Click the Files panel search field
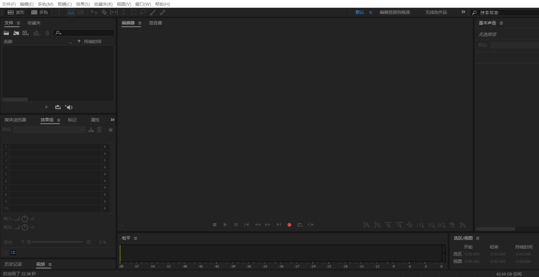This screenshot has height=277, width=539. click(84, 33)
